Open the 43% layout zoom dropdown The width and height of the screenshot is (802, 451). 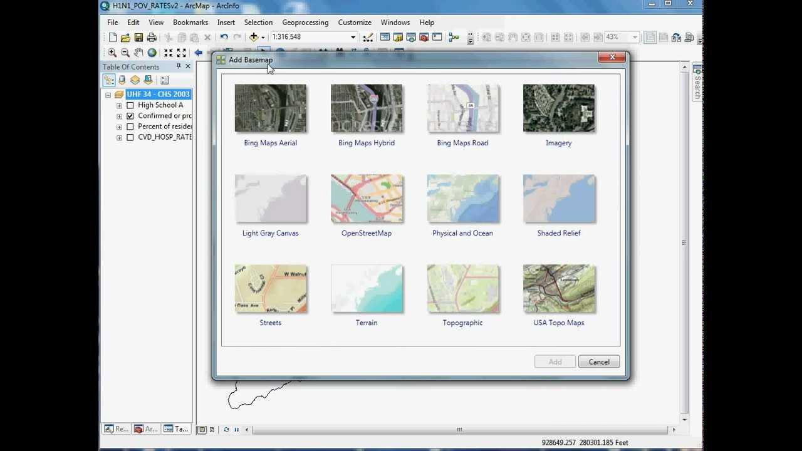pyautogui.click(x=635, y=38)
